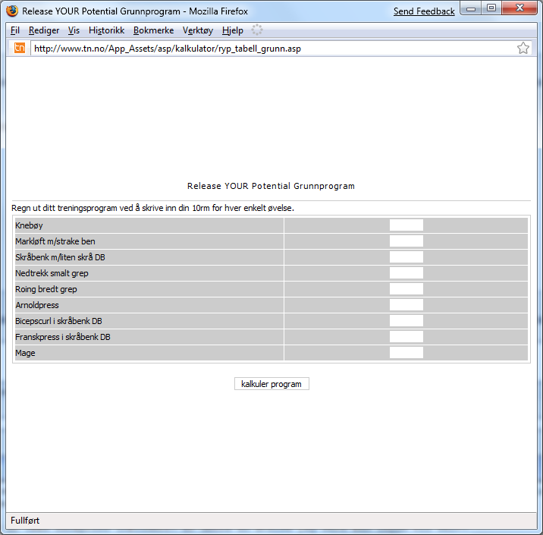The height and width of the screenshot is (535, 543).
Task: Click the kalkuler program button
Action: click(271, 383)
